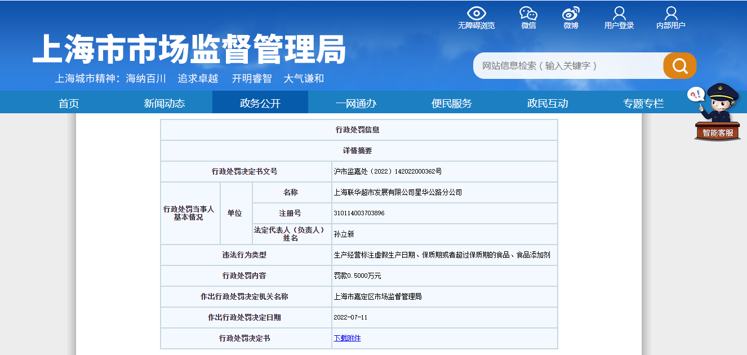Open the 新闻动态 navigation menu
Image resolution: width=747 pixels, height=355 pixels.
[164, 103]
